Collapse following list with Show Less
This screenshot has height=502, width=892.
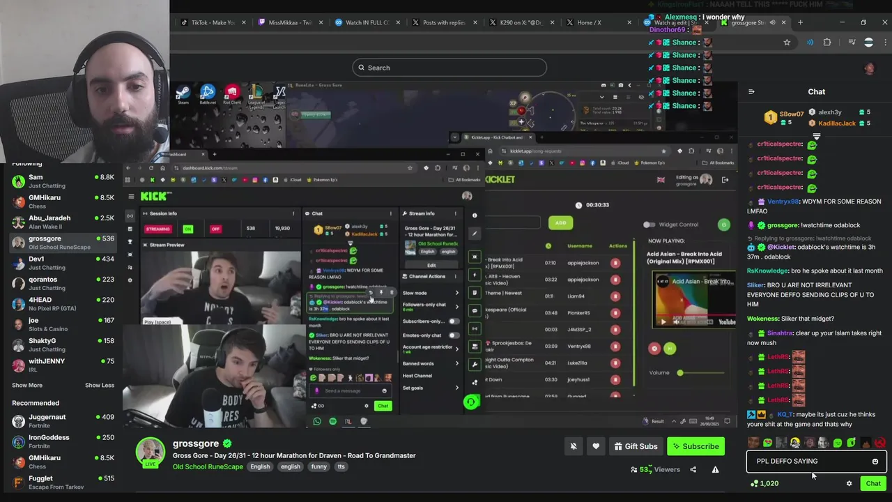click(x=100, y=385)
